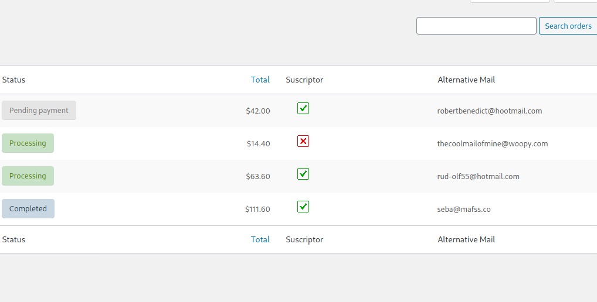This screenshot has width=597, height=302.
Task: Click the Status column header at top
Action: pos(13,80)
